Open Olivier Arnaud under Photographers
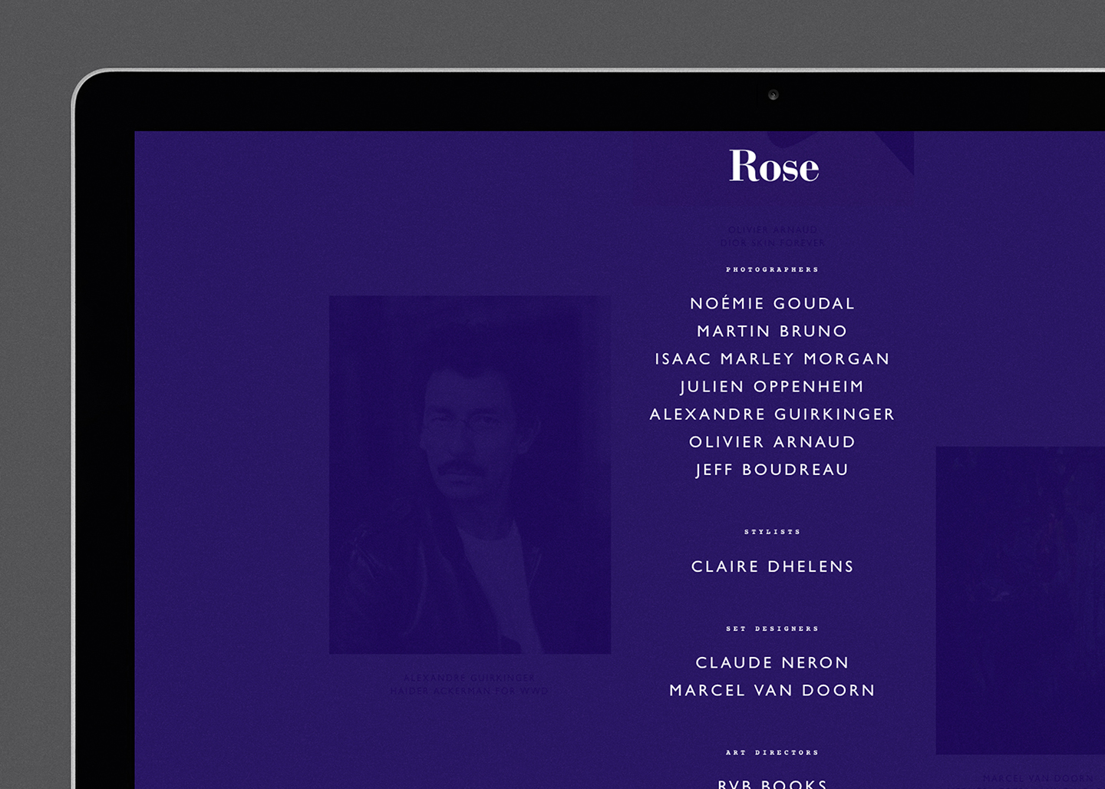 [x=772, y=442]
